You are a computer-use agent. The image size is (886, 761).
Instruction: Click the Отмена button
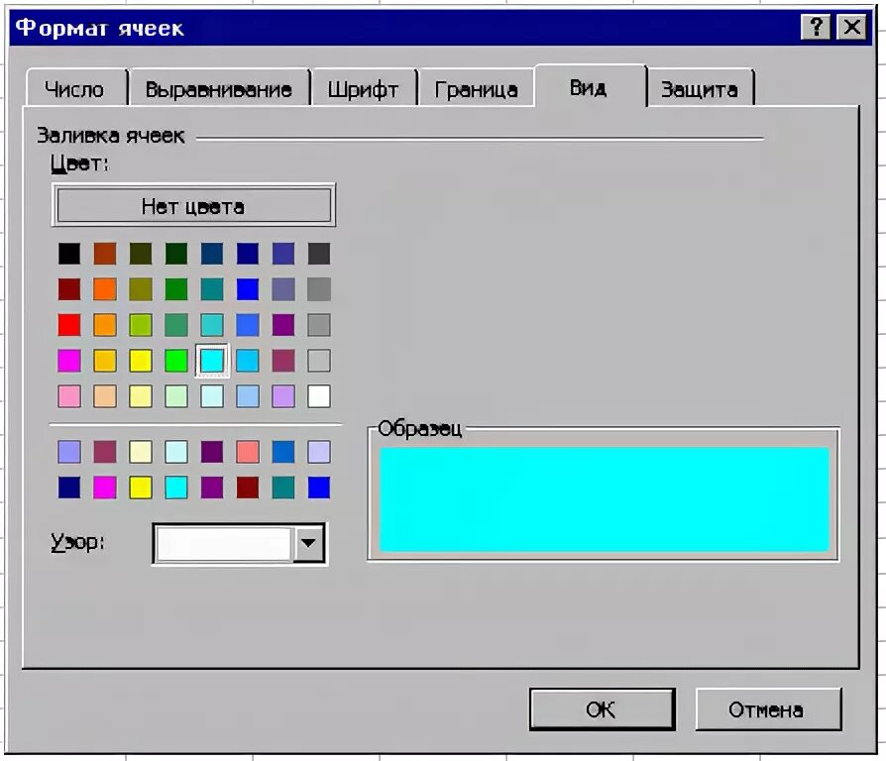tap(767, 709)
